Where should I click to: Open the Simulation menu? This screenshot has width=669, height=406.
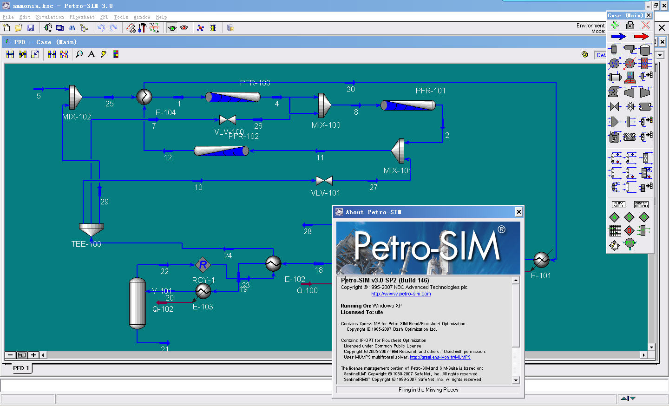point(50,17)
